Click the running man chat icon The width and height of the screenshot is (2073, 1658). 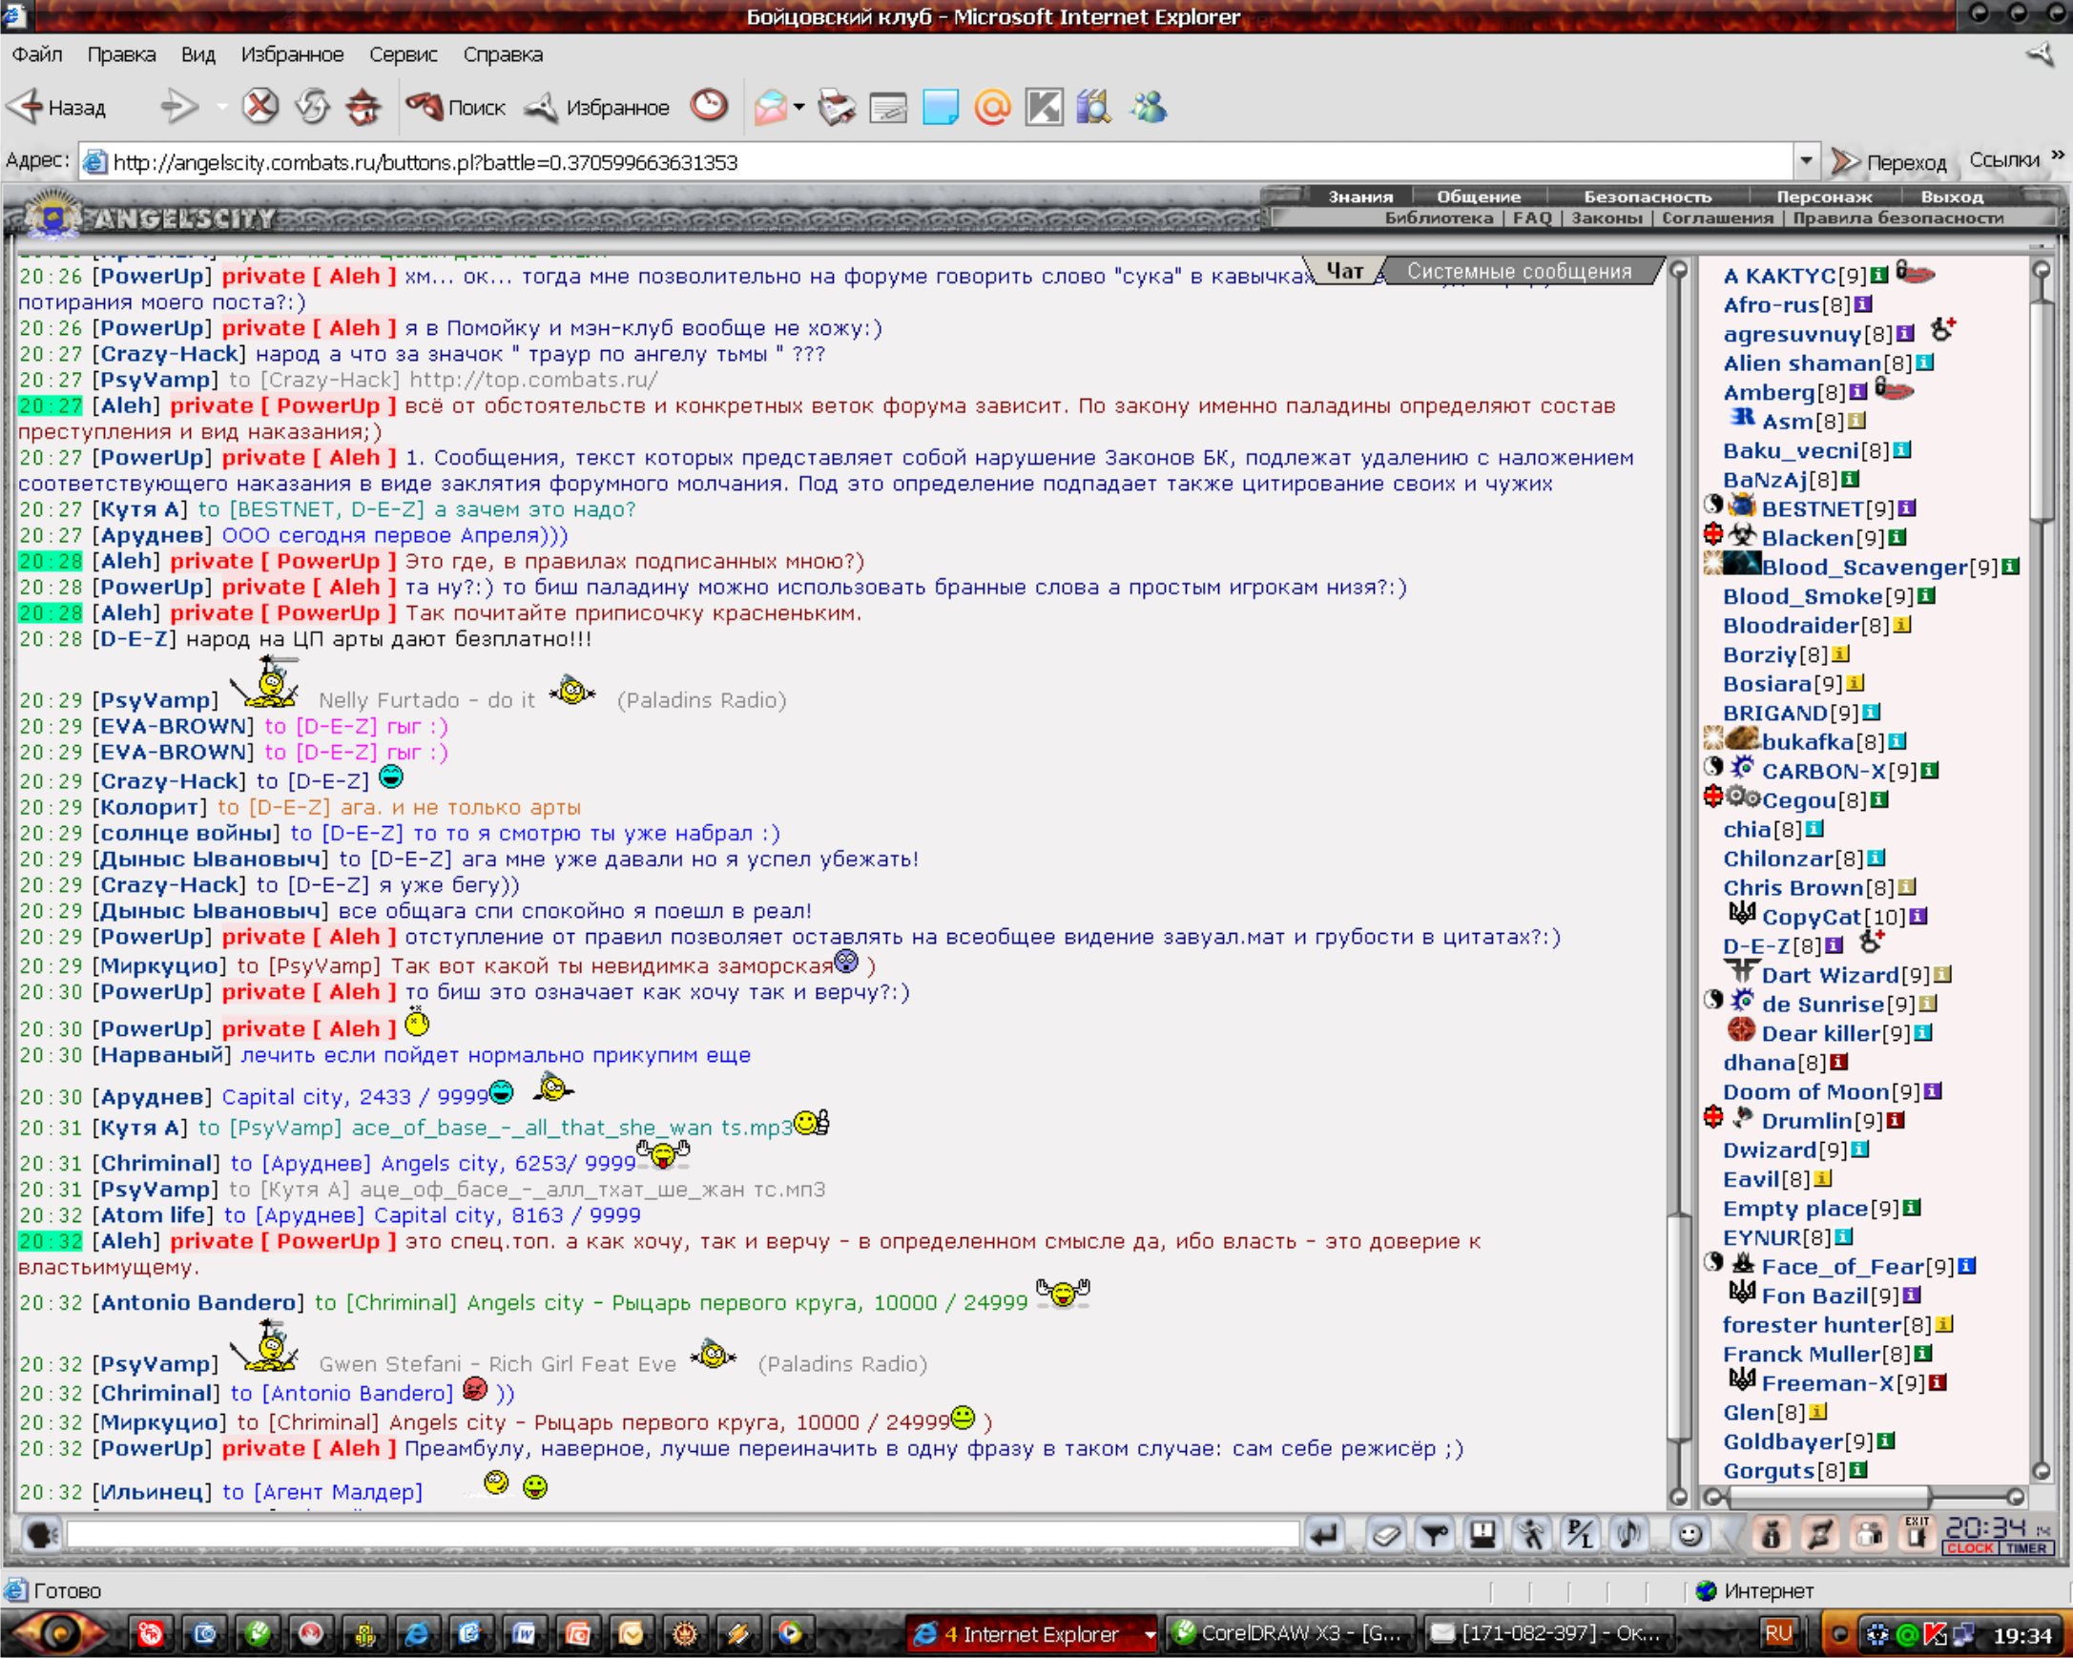[x=1532, y=1533]
